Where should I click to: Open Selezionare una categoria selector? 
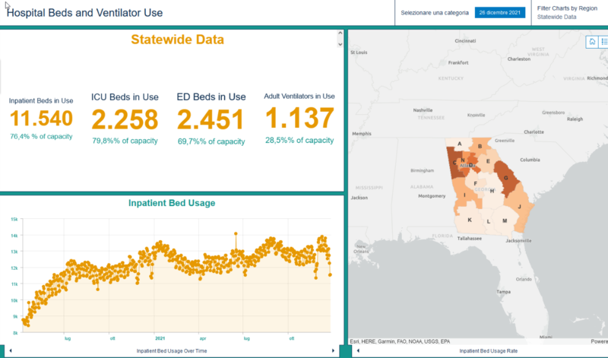435,13
